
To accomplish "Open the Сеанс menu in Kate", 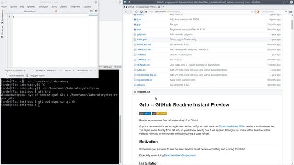I will 54,7.
